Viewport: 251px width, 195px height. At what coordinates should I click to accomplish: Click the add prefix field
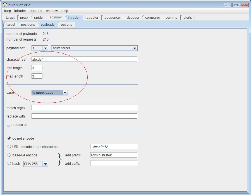(114, 155)
